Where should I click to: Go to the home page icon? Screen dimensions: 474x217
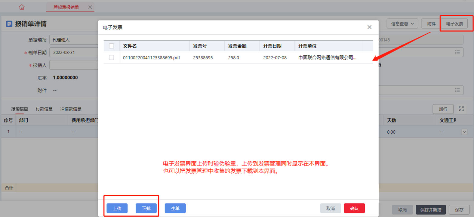(22, 7)
